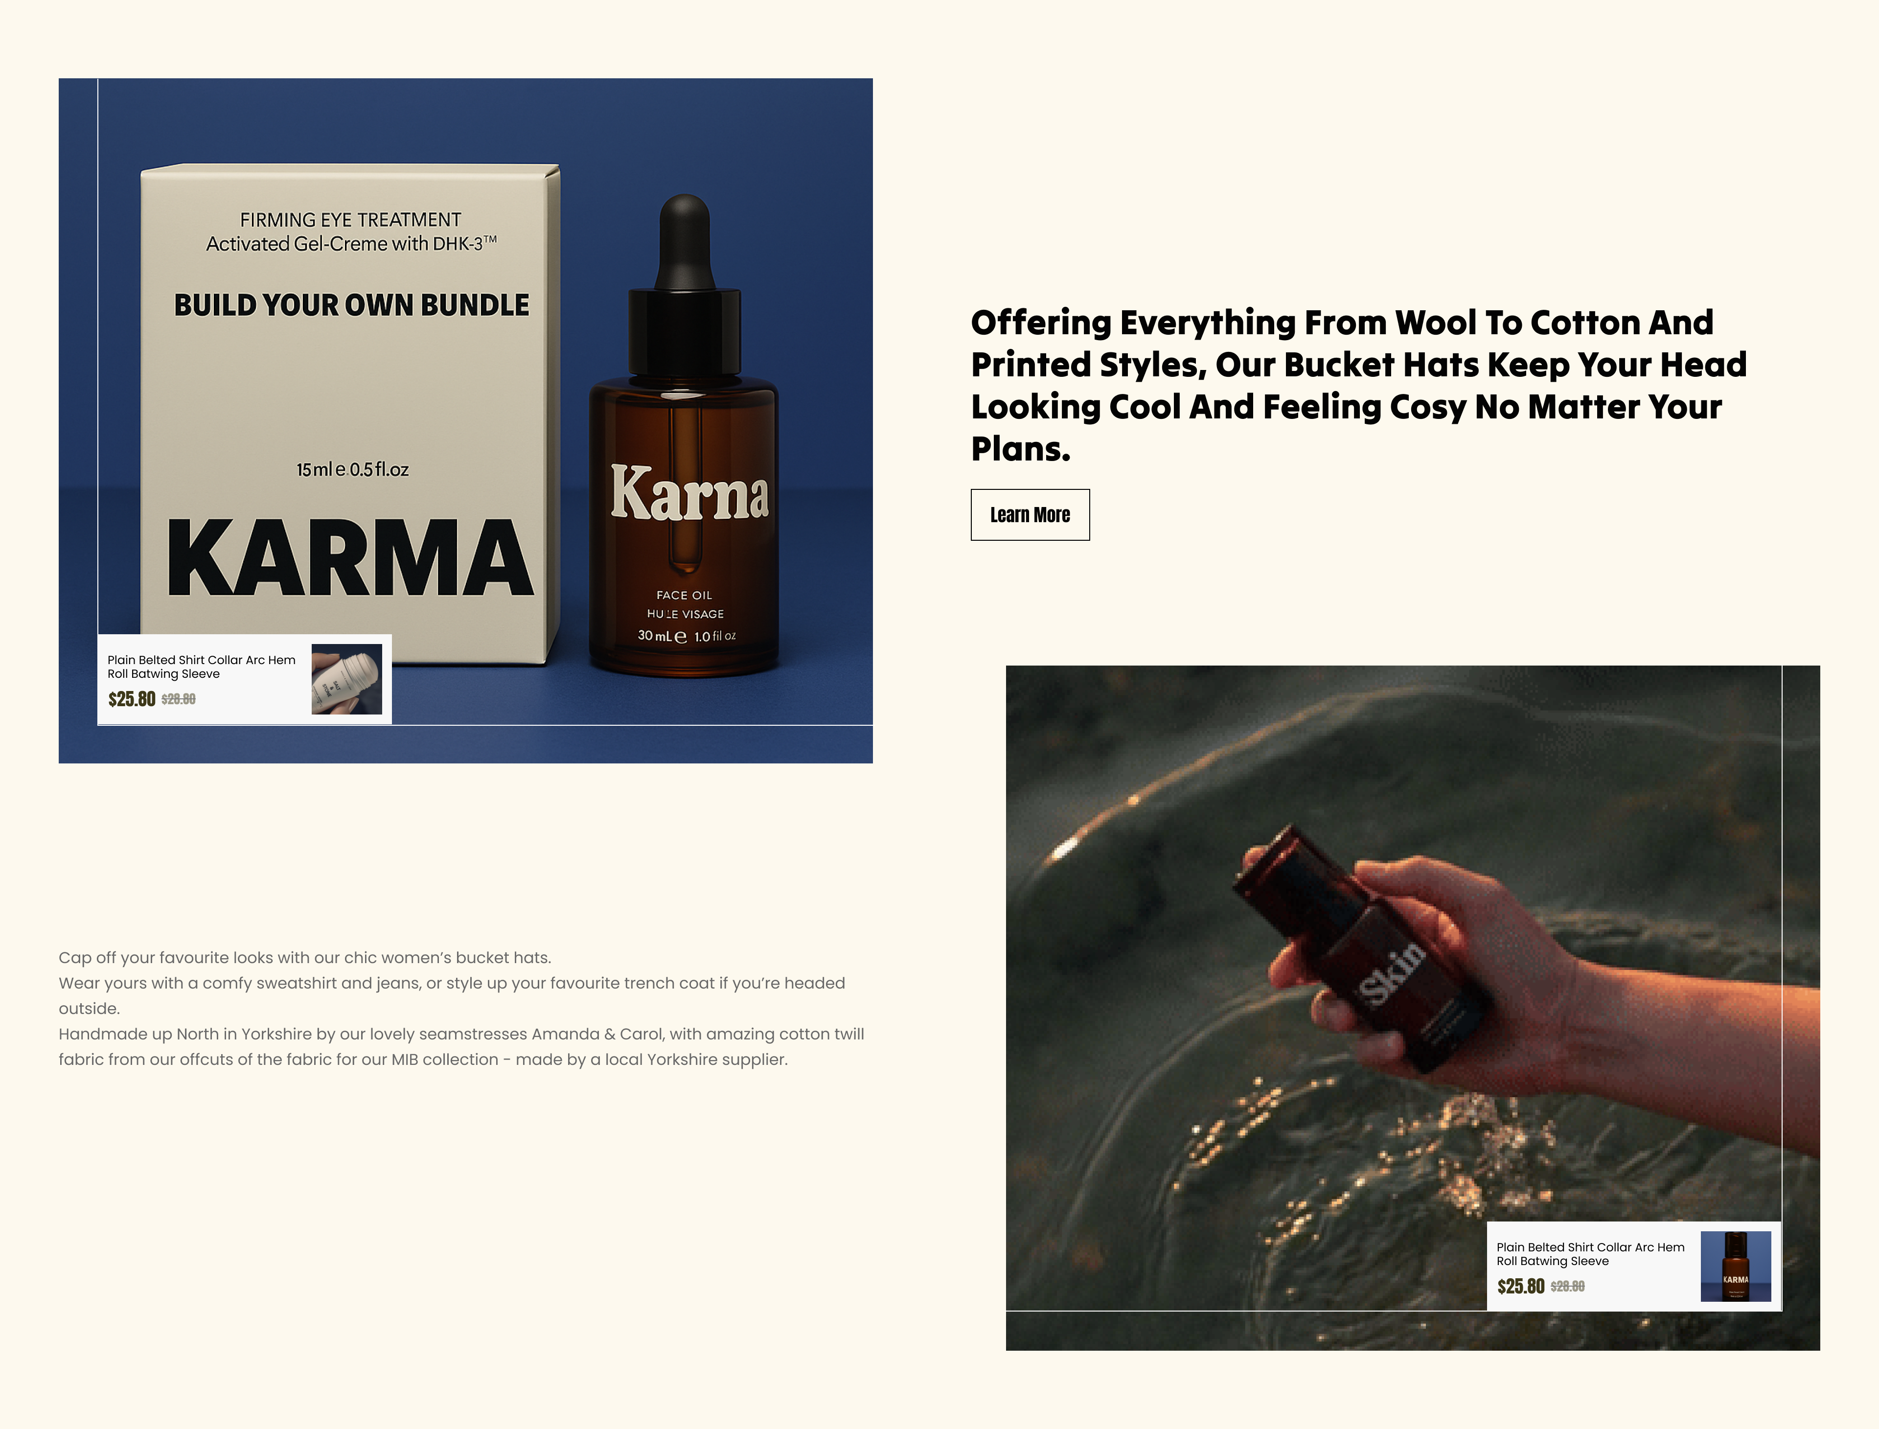Viewport: 1879px width, 1429px height.
Task: Select $25.80 price in the blue image card
Action: point(132,699)
